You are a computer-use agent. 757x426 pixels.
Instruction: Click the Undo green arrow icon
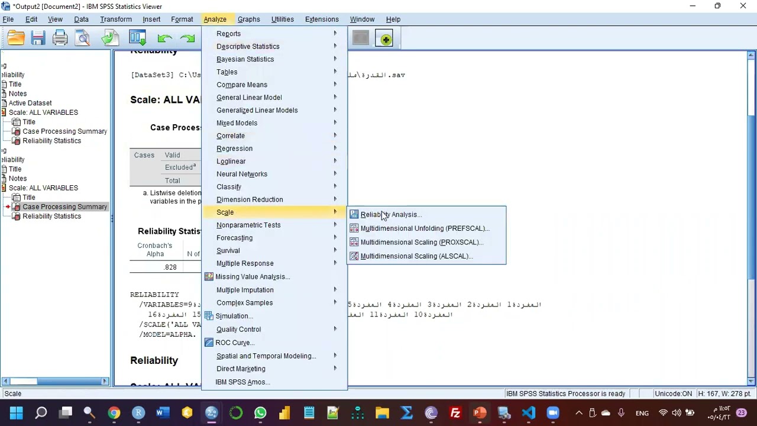(x=165, y=39)
